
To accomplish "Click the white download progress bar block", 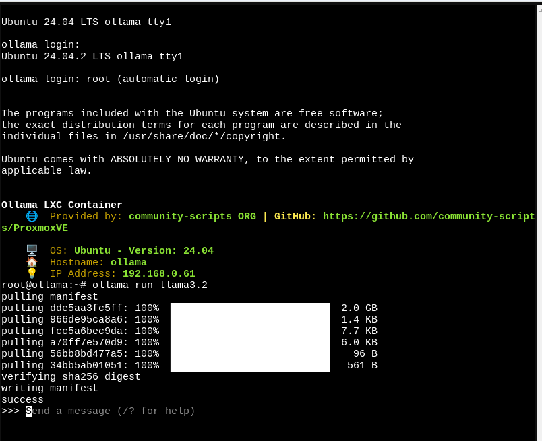I will [x=250, y=337].
